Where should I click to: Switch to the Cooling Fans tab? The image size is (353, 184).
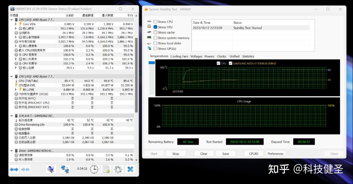point(179,56)
